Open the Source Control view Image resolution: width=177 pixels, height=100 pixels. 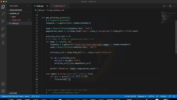point(3,21)
